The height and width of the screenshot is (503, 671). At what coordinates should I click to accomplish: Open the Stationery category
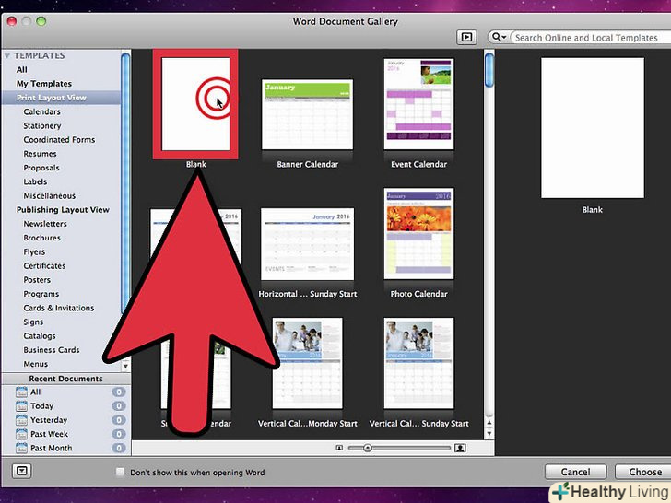42,125
